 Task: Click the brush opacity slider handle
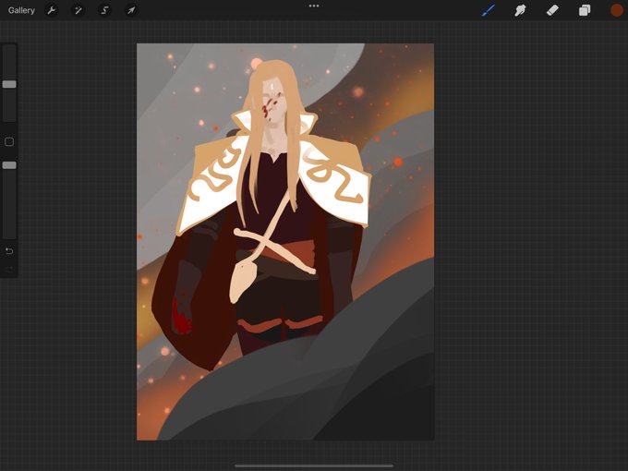click(9, 165)
